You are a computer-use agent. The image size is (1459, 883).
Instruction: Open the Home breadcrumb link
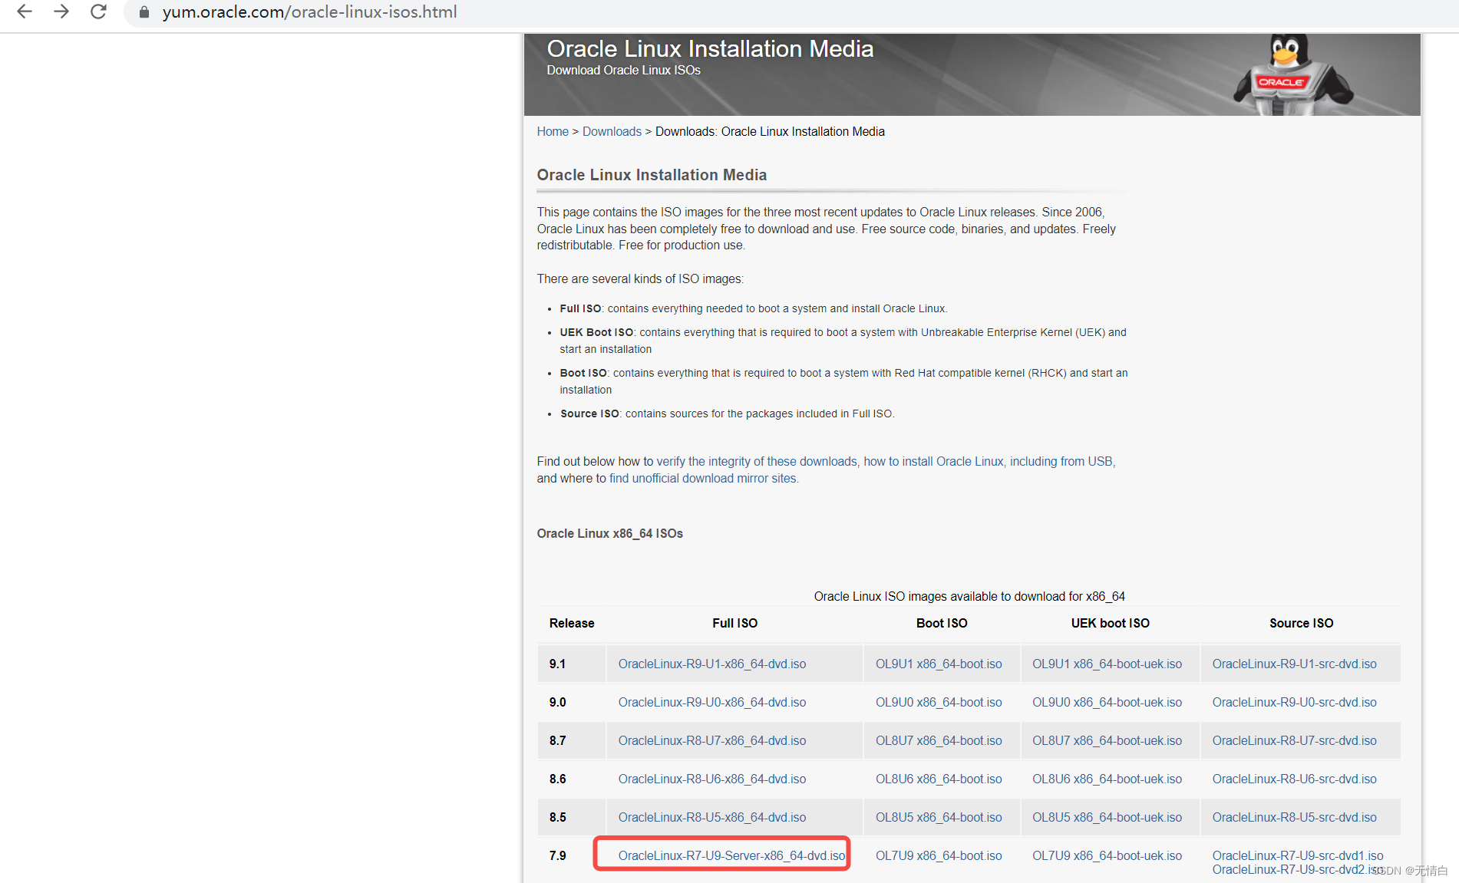point(553,131)
